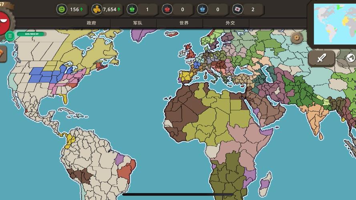The height and width of the screenshot is (200, 356).
Task: Click the green smiley happiness icon
Action: (62, 9)
